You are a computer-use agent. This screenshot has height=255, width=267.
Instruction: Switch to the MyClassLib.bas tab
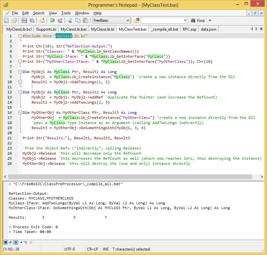coord(73,29)
